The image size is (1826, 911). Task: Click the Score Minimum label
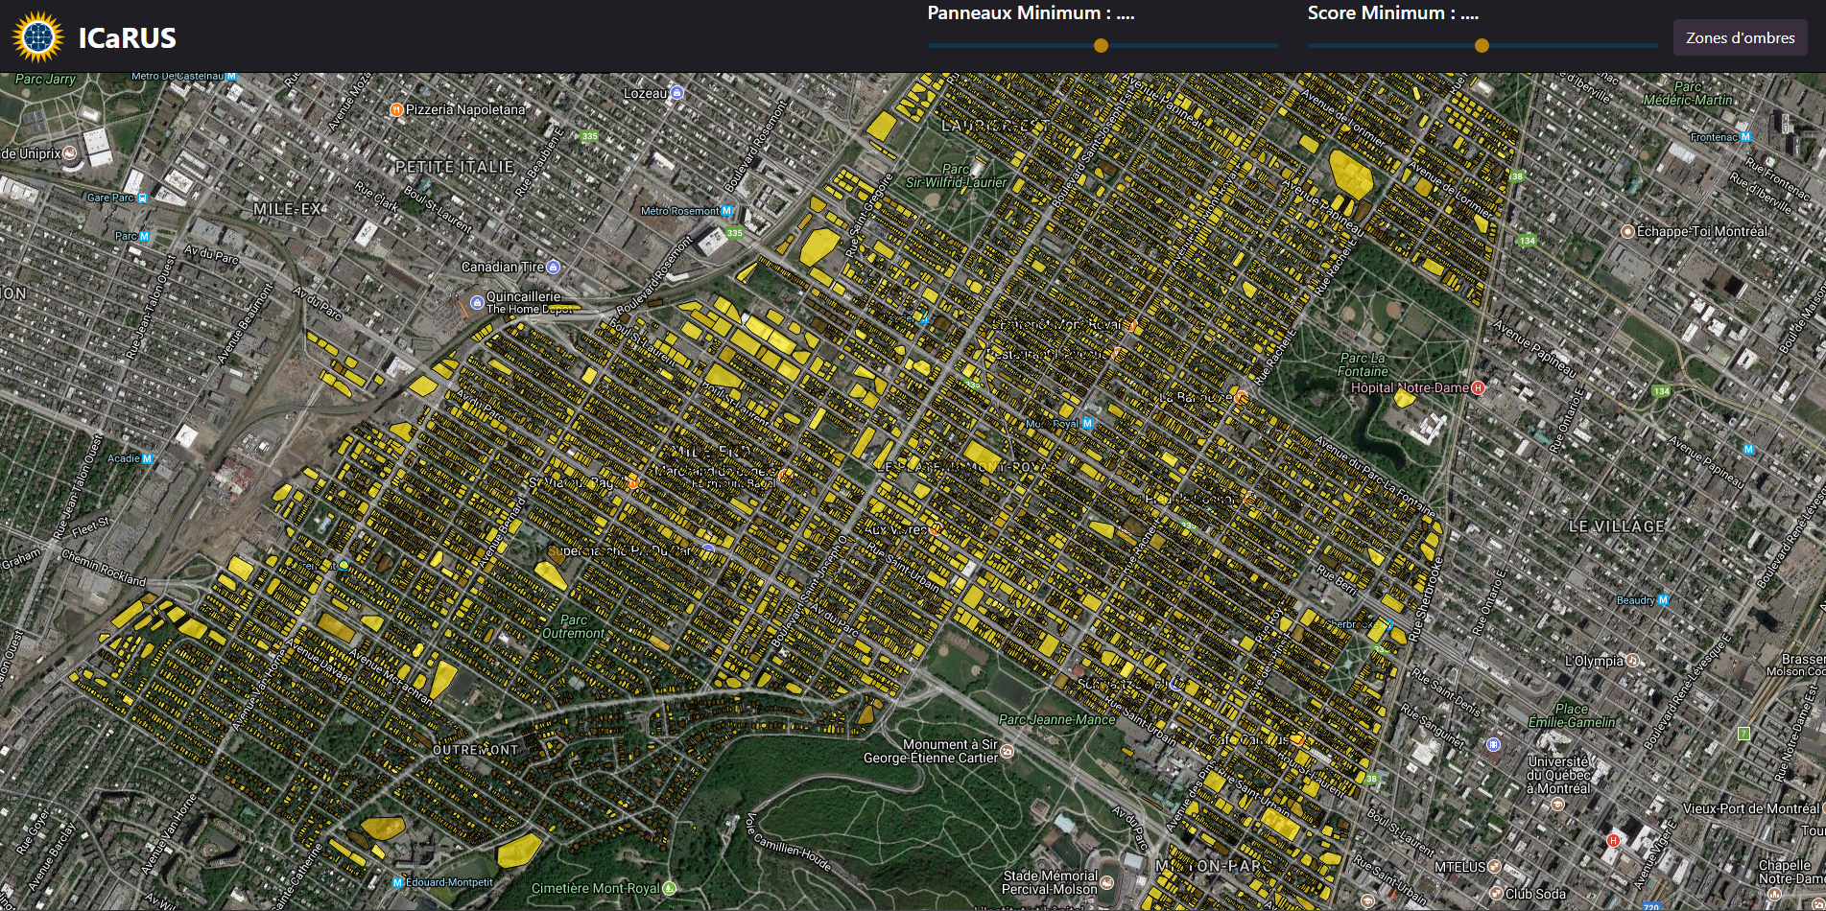tap(1393, 13)
